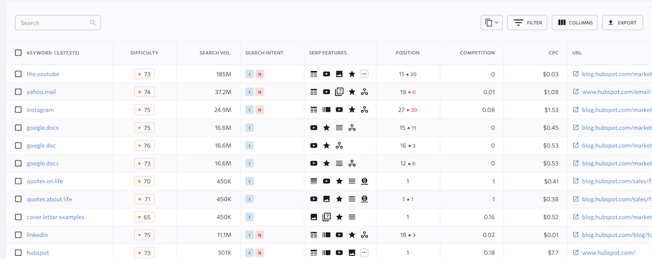Screen dimensions: 652x259
Task: Click dollar ads icon in 'quotes on life' row
Action: coord(364,181)
